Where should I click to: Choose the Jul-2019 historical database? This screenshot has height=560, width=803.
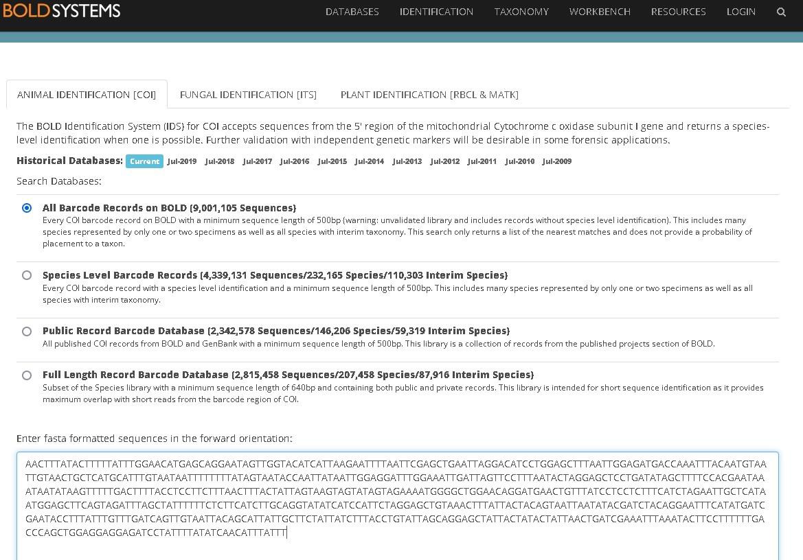(x=182, y=161)
